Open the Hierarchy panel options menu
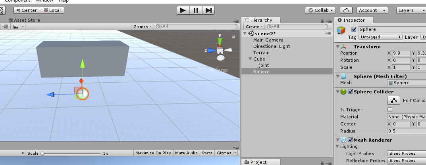This screenshot has width=426, height=165. [x=329, y=21]
